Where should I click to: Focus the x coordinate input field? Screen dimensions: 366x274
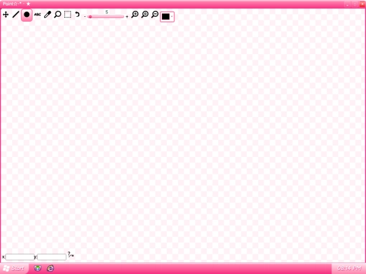pyautogui.click(x=20, y=257)
